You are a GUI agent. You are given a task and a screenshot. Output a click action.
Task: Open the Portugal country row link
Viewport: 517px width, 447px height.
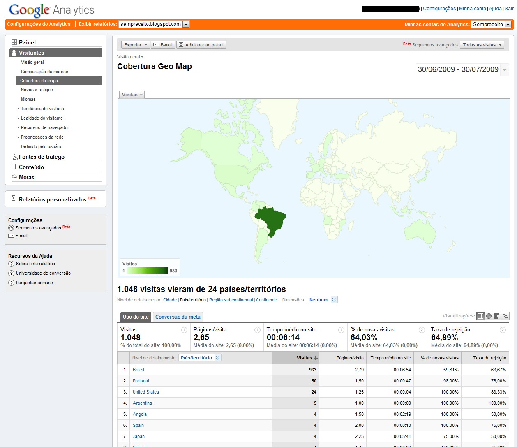click(141, 381)
